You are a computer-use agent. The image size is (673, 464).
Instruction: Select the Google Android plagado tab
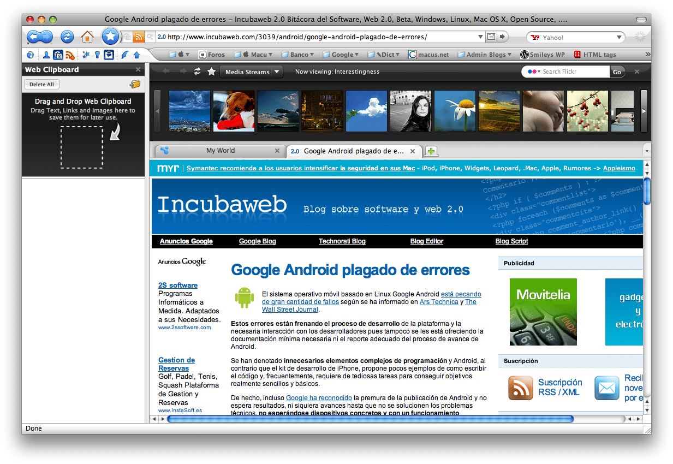coord(355,151)
